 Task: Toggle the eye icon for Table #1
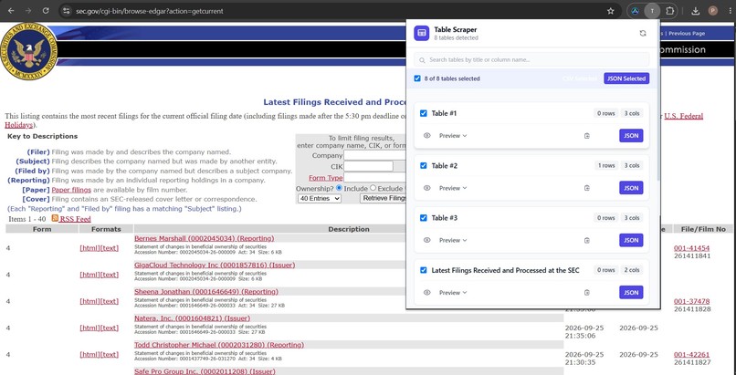tap(426, 135)
